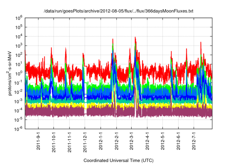The width and height of the screenshot is (234, 164).
Task: Select the 2011-9-1 date tick label
Action: tap(38, 142)
